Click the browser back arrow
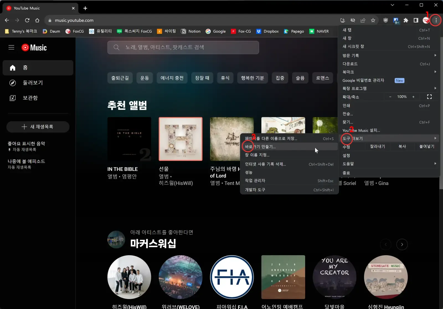 (x=7, y=20)
